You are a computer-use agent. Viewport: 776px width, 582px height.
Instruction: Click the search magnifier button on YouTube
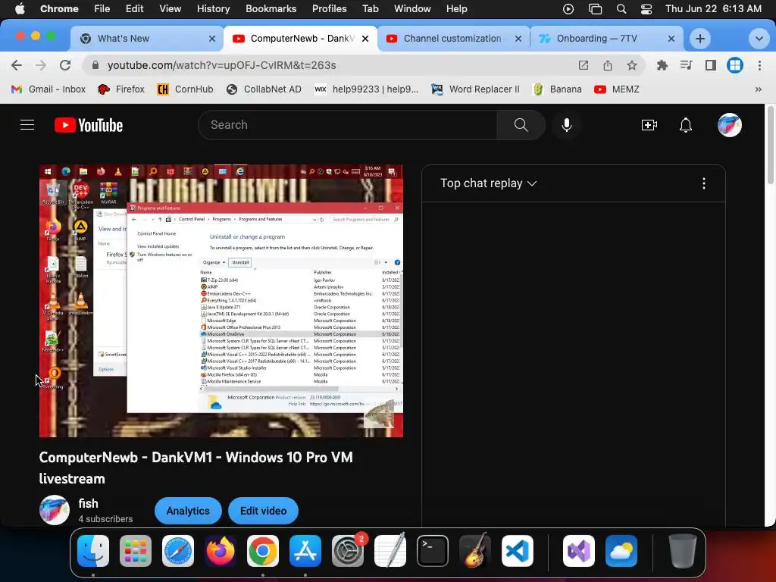(521, 125)
